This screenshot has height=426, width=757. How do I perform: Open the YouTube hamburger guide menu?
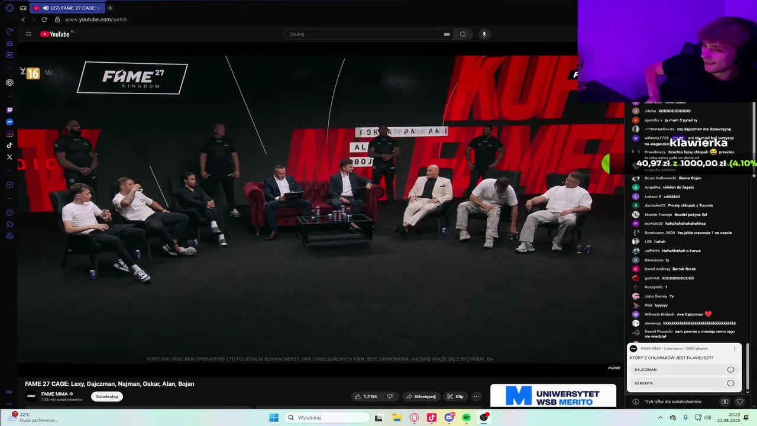[28, 34]
